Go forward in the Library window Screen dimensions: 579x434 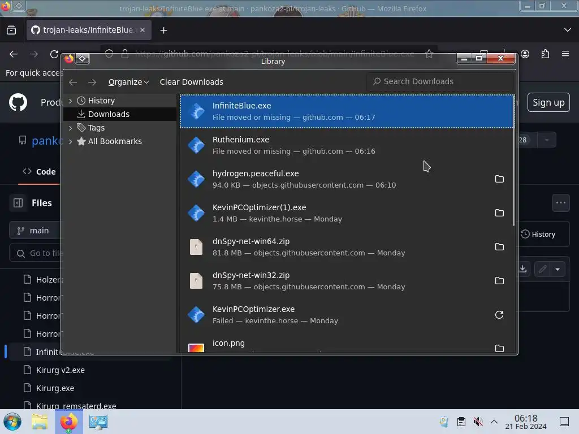[92, 82]
